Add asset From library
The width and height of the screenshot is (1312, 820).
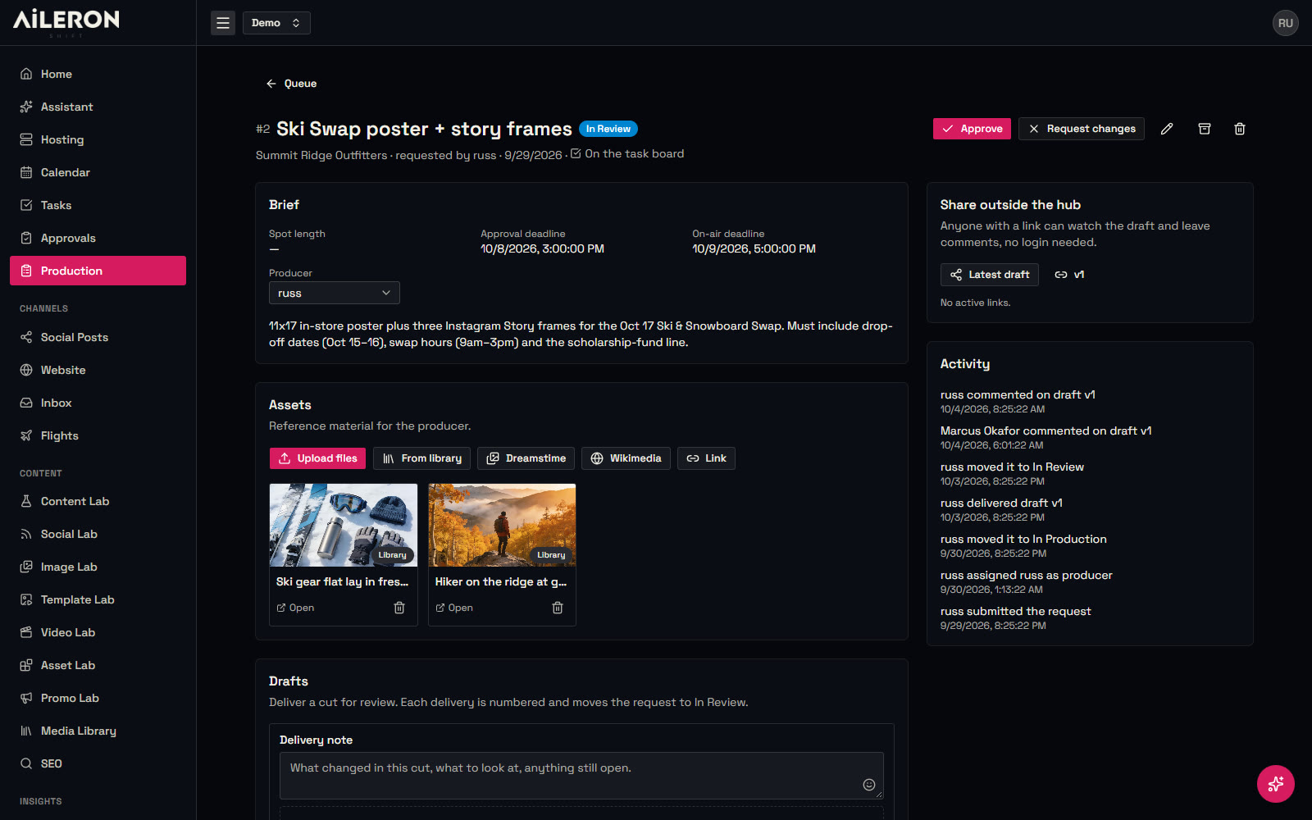[422, 458]
